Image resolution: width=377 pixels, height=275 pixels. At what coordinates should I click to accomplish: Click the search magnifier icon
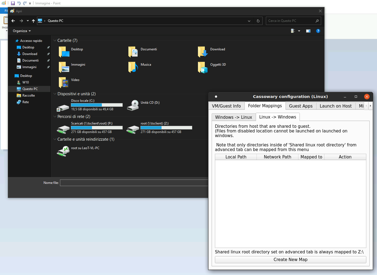tap(317, 21)
